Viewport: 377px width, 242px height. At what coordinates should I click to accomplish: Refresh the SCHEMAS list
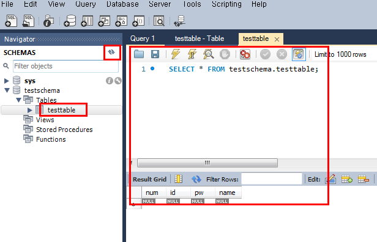click(x=111, y=52)
